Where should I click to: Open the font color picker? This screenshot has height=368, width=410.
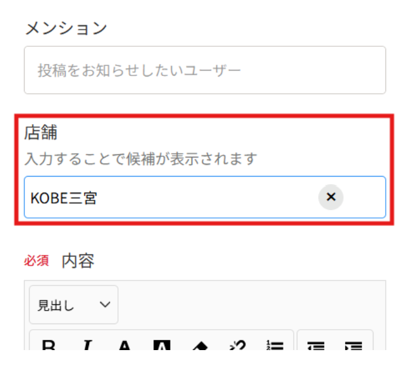pyautogui.click(x=125, y=345)
